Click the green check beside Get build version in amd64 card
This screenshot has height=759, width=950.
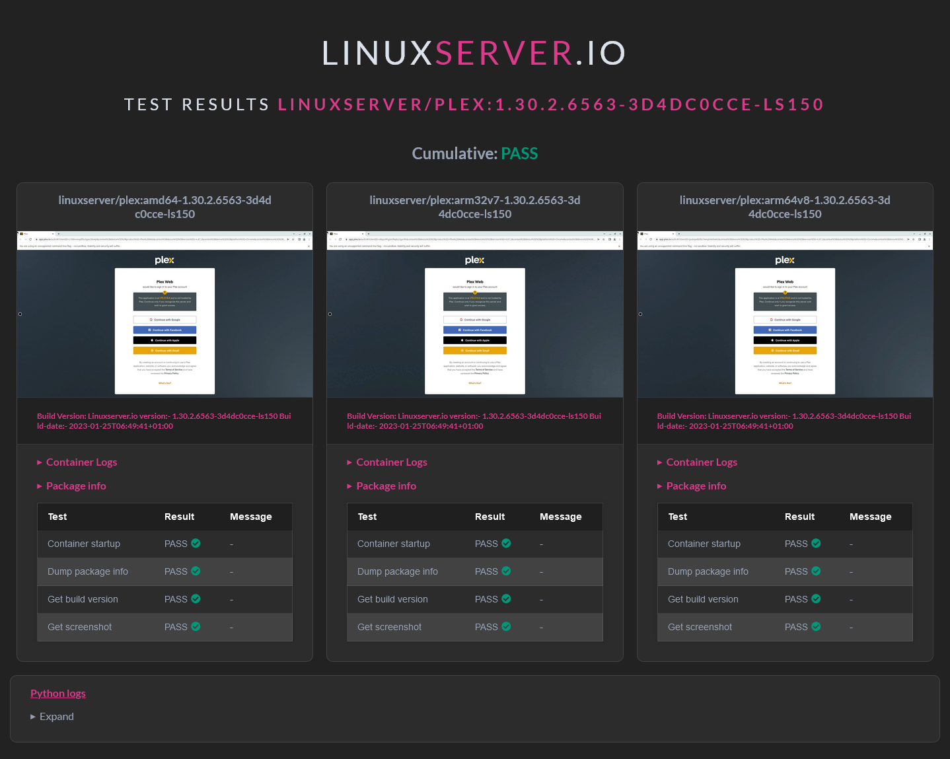click(x=196, y=599)
